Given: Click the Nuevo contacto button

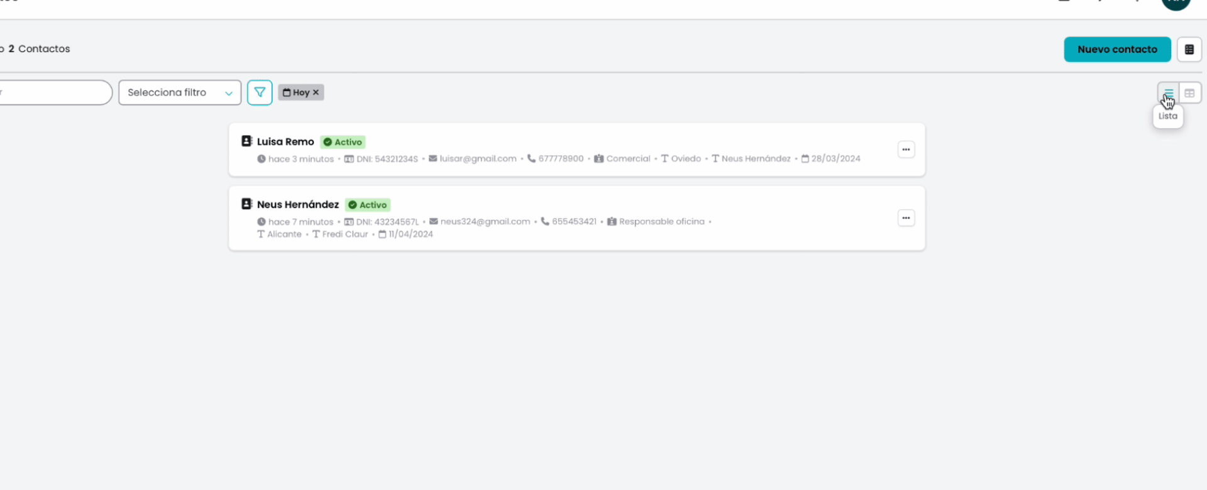Looking at the screenshot, I should pyautogui.click(x=1117, y=50).
